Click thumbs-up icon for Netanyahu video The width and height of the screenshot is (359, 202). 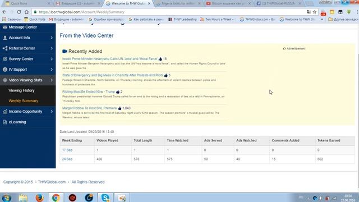point(160,59)
